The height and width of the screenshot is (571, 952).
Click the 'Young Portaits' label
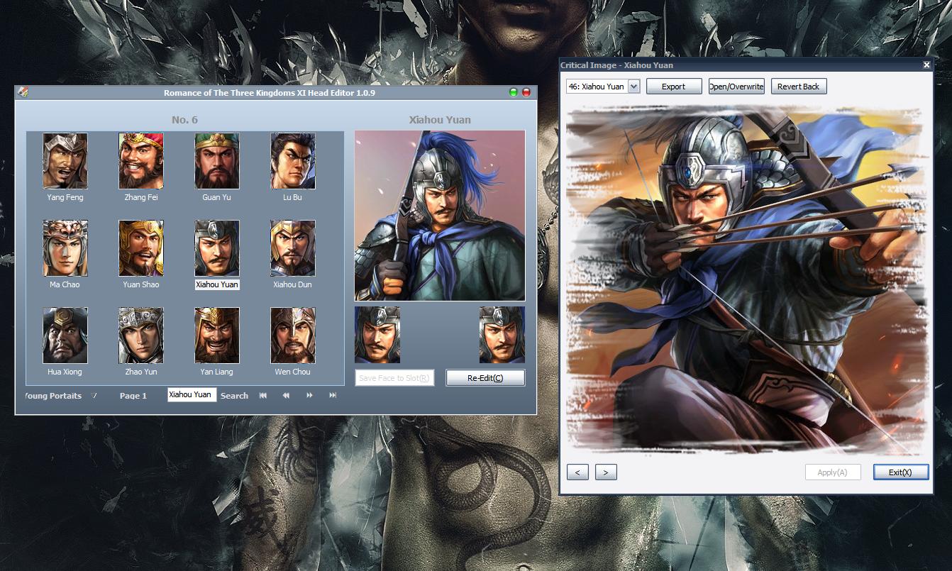pyautogui.click(x=54, y=396)
